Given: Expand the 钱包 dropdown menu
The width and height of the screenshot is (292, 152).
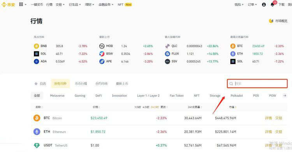Looking at the screenshot, I should coord(239,5).
